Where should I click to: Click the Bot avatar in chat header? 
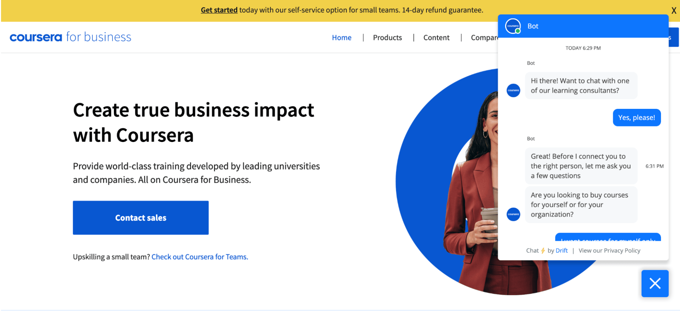click(513, 26)
